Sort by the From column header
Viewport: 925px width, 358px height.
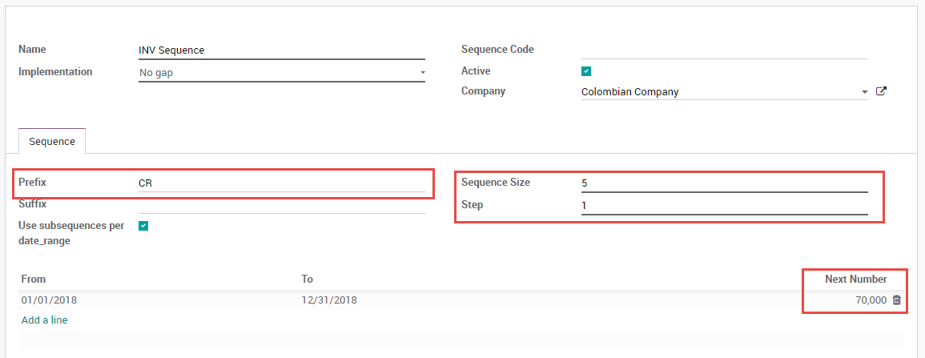(x=34, y=280)
